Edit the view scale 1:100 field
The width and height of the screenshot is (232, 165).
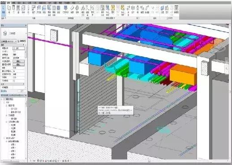point(19,48)
